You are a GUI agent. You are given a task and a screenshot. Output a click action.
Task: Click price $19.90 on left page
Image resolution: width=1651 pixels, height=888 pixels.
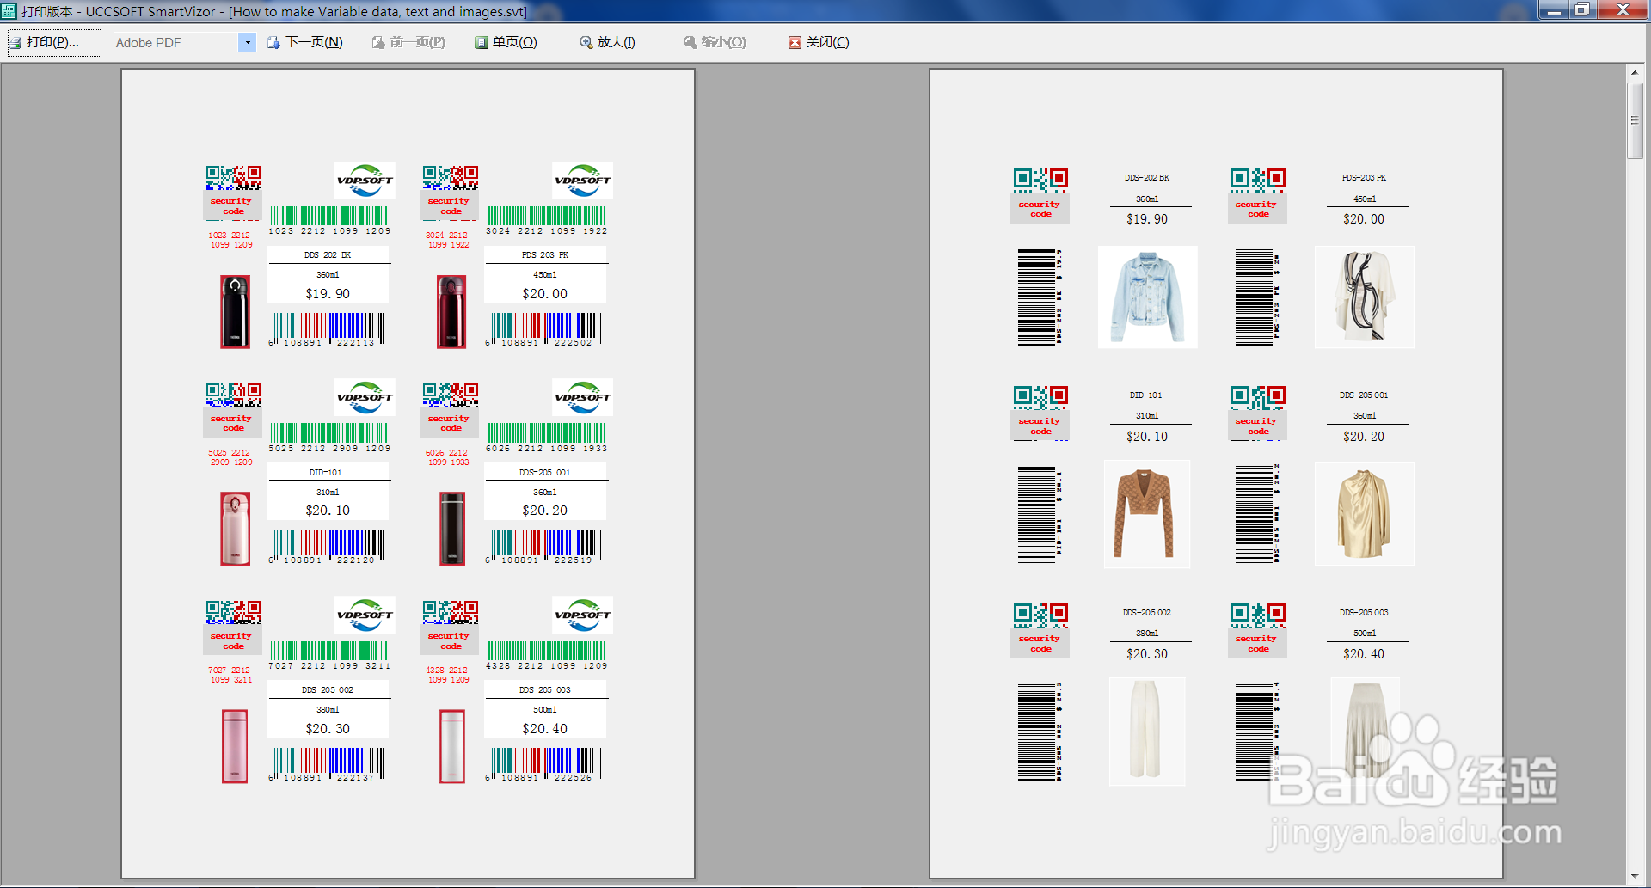click(x=328, y=294)
